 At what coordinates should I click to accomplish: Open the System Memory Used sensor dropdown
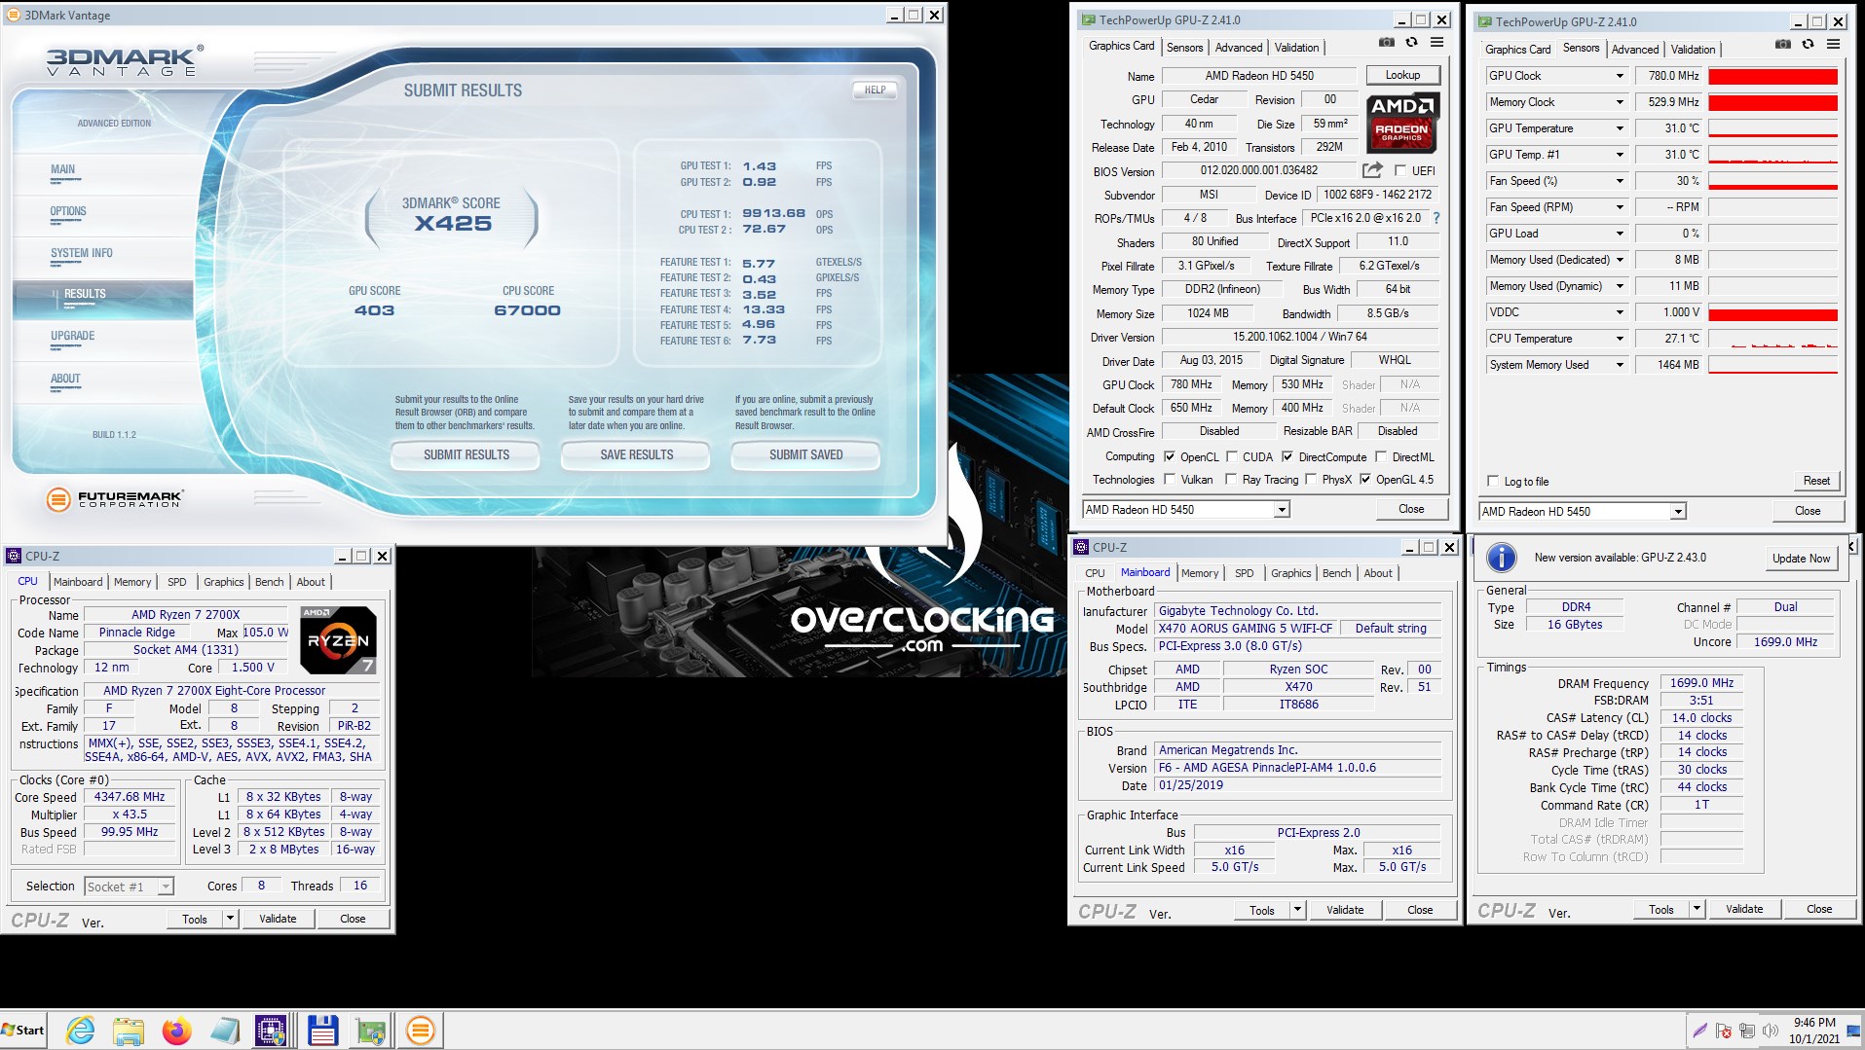(x=1620, y=365)
